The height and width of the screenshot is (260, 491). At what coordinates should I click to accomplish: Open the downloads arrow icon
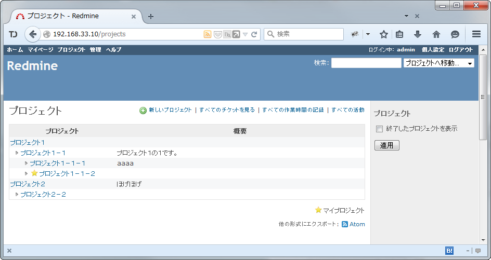(418, 34)
